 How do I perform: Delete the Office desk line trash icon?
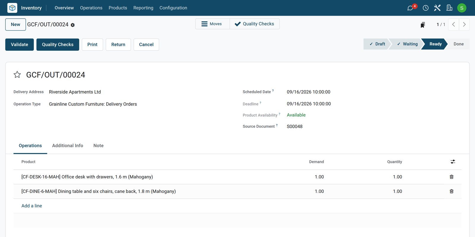pyautogui.click(x=452, y=177)
